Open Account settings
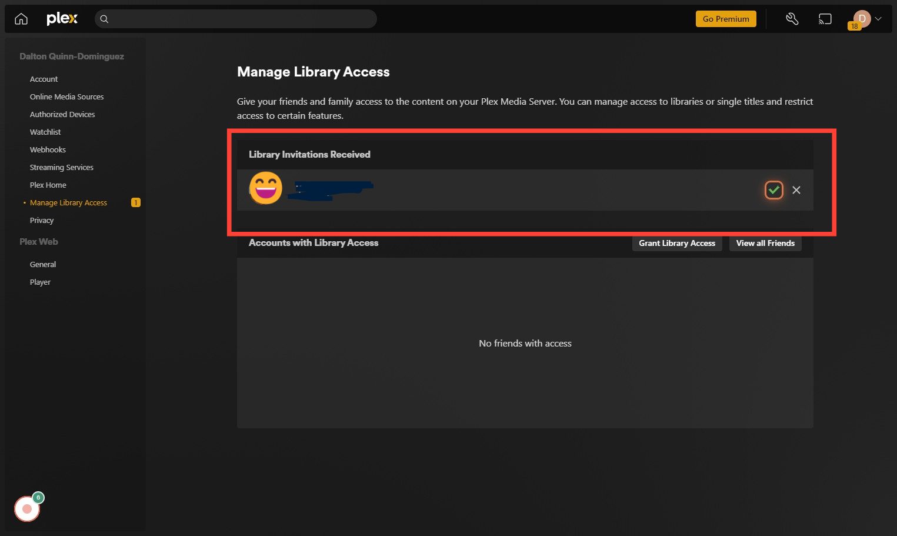This screenshot has width=897, height=536. (44, 79)
